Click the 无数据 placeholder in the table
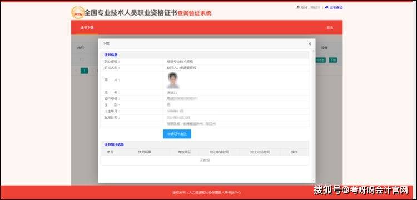The image size is (417, 200). [205, 160]
